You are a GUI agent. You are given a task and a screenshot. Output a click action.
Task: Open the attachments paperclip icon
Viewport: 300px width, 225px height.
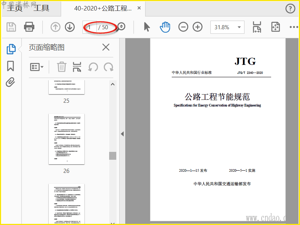click(x=10, y=82)
